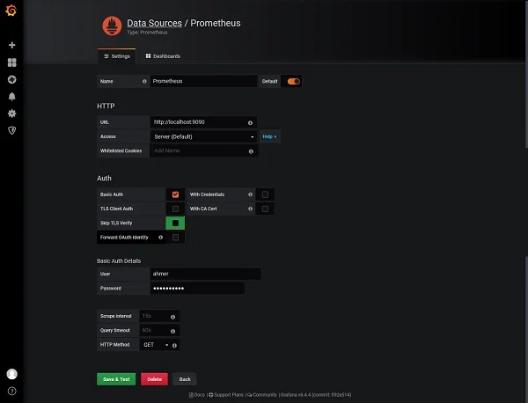Show info tooltip next to Name
The height and width of the screenshot is (403, 528).
(144, 82)
